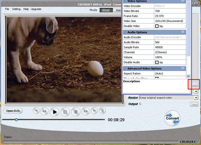Select Direct mode tab
This screenshot has width=201, height=145.
pyautogui.click(x=106, y=10)
